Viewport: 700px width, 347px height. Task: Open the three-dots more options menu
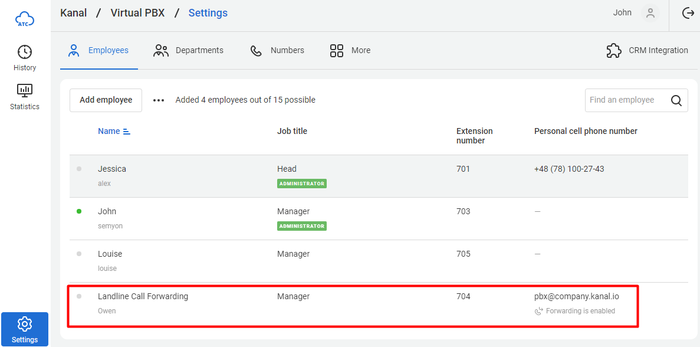159,100
